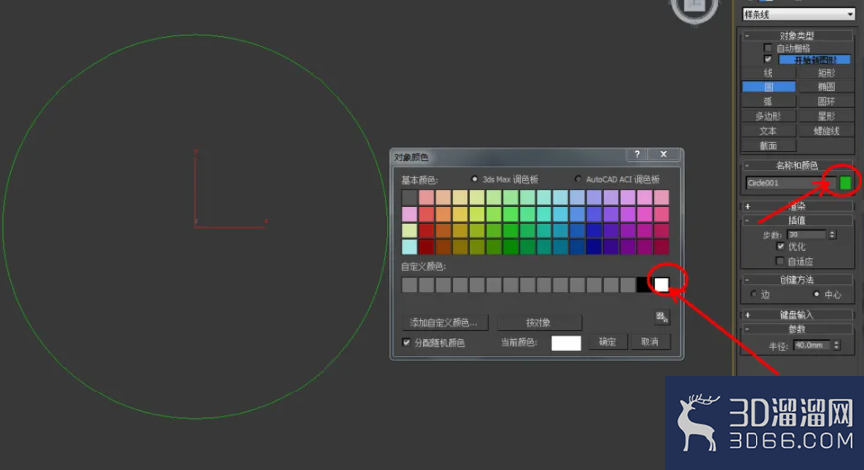The width and height of the screenshot is (864, 470).
Task: Cancel with the 取消 button
Action: click(x=650, y=342)
